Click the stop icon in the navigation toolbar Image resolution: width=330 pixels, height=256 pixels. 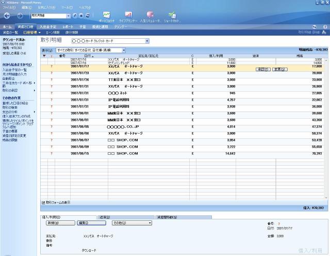click(81, 16)
